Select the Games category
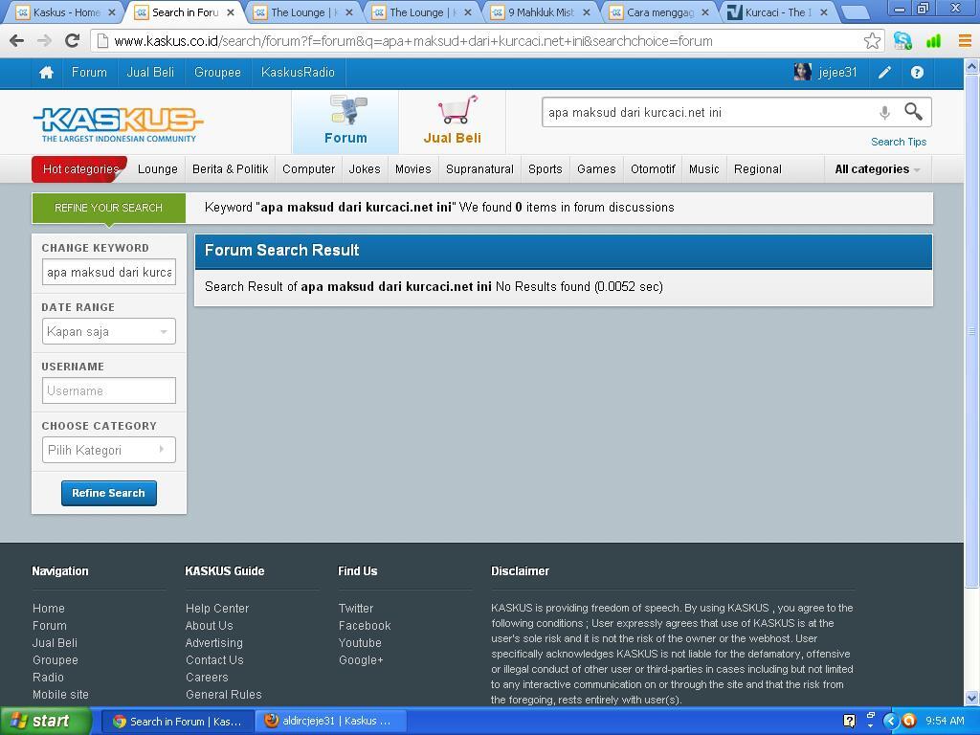 (x=596, y=169)
